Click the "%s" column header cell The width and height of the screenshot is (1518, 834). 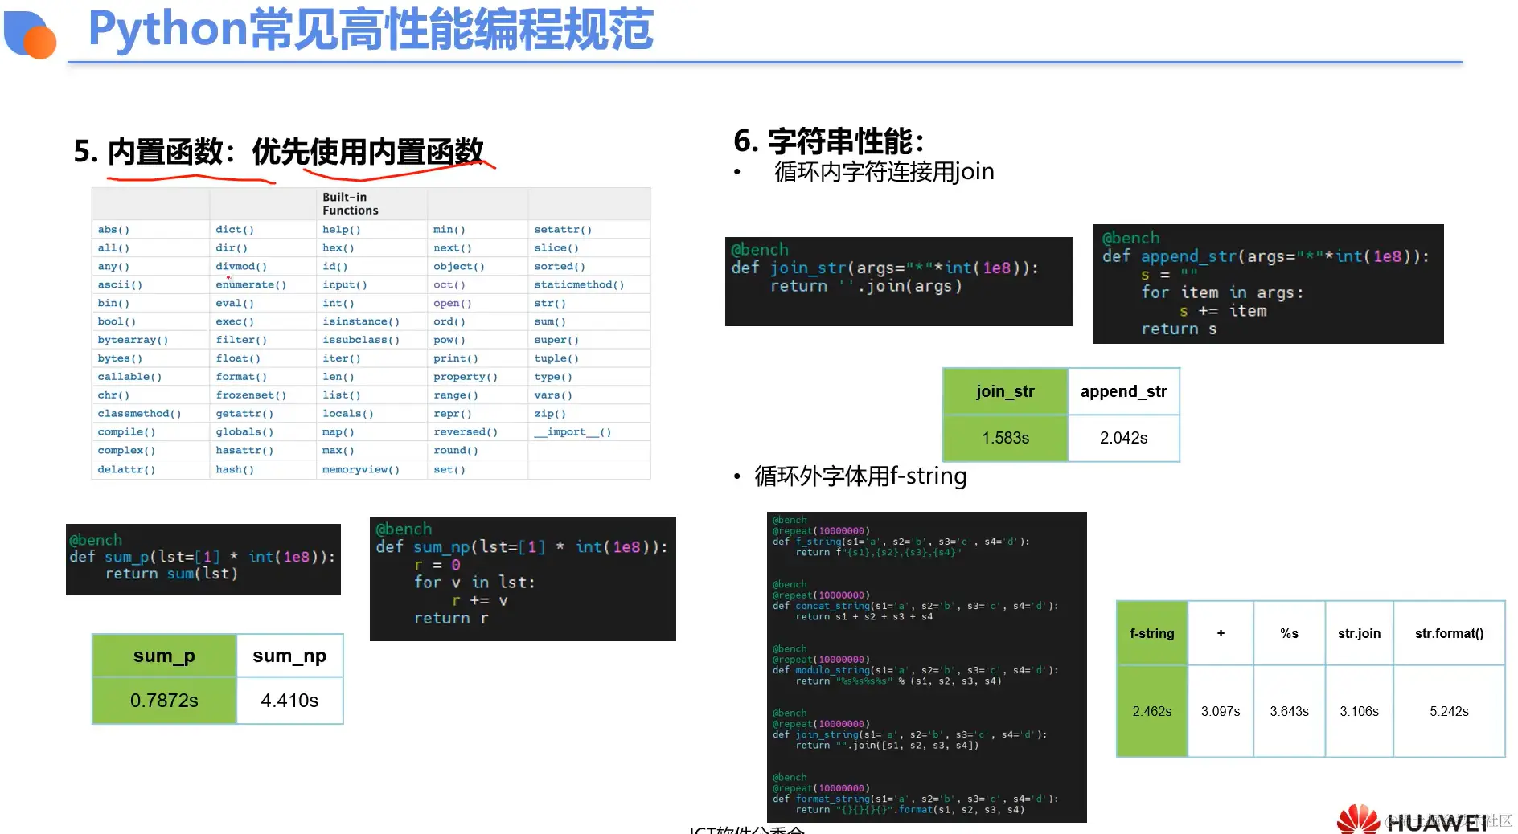click(1290, 633)
